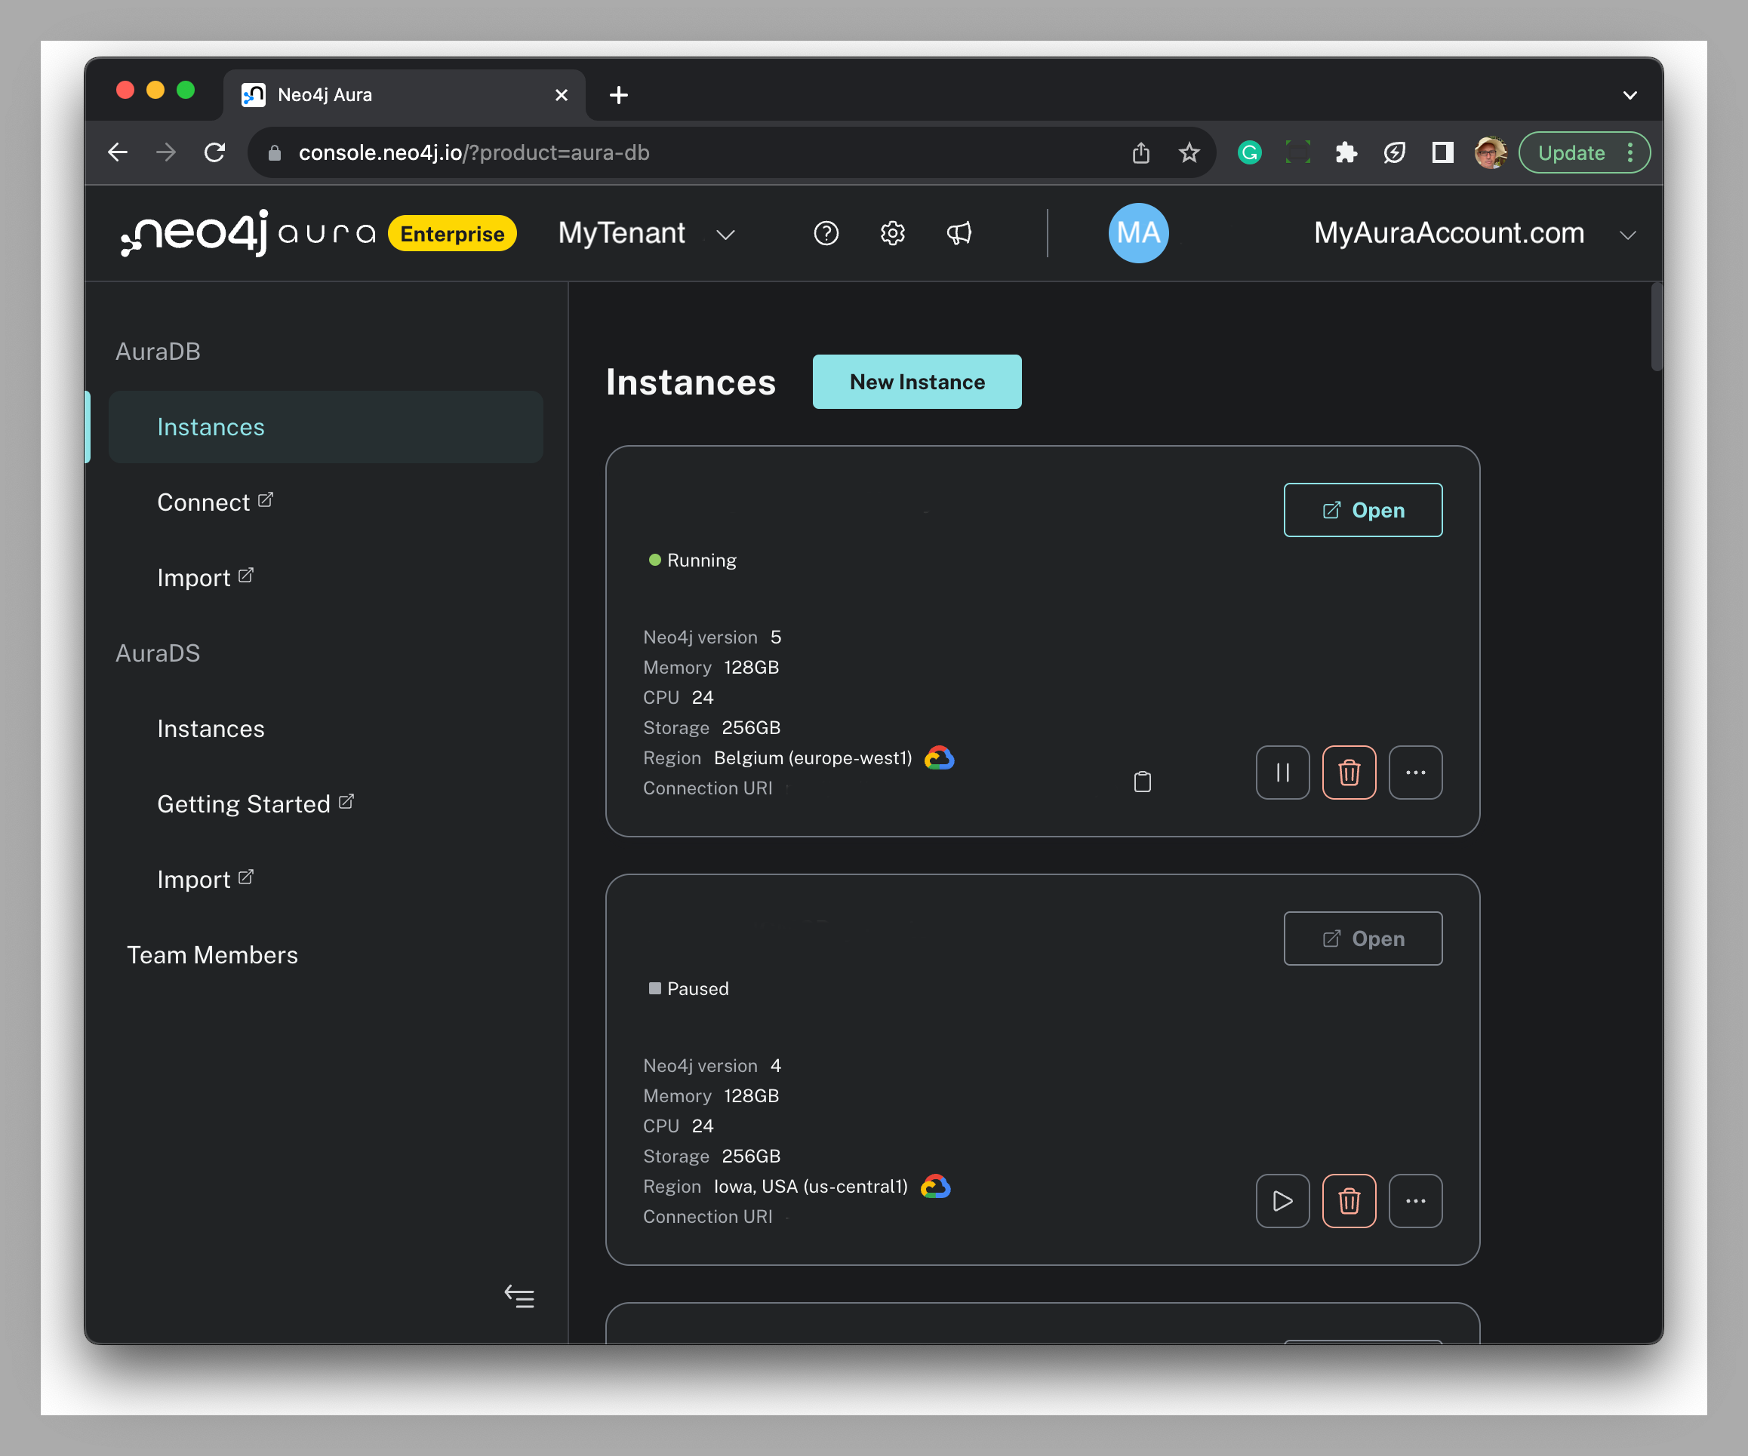Click Iowa, USA (us-central1) region text
Screen dimensions: 1748x1456
pyautogui.click(x=811, y=1187)
